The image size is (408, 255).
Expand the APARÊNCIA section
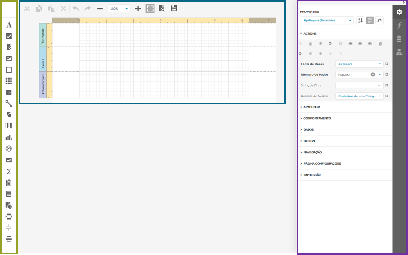click(311, 107)
